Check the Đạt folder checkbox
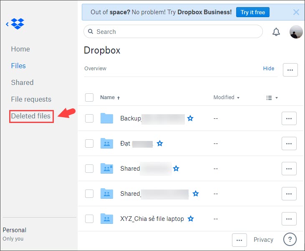This screenshot has height=251, width=305. (x=89, y=143)
